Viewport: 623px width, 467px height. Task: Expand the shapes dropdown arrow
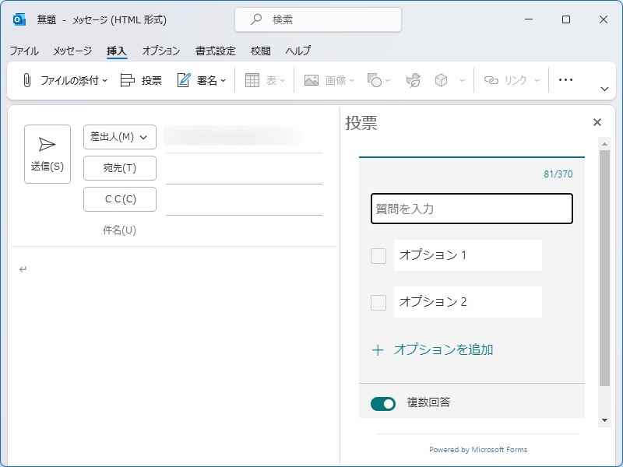tap(387, 81)
